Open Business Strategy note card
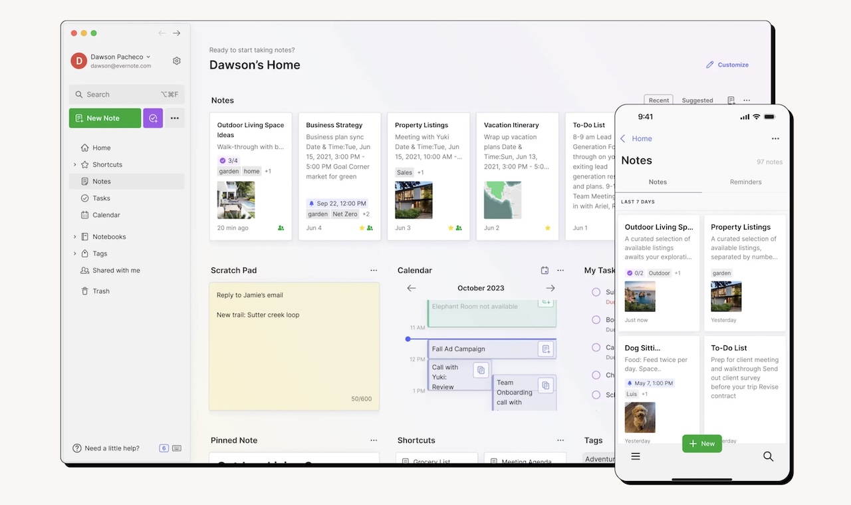851x505 pixels. point(340,176)
